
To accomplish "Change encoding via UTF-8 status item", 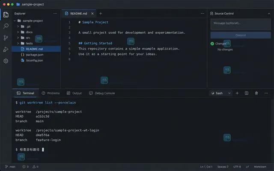I will click(x=237, y=167).
